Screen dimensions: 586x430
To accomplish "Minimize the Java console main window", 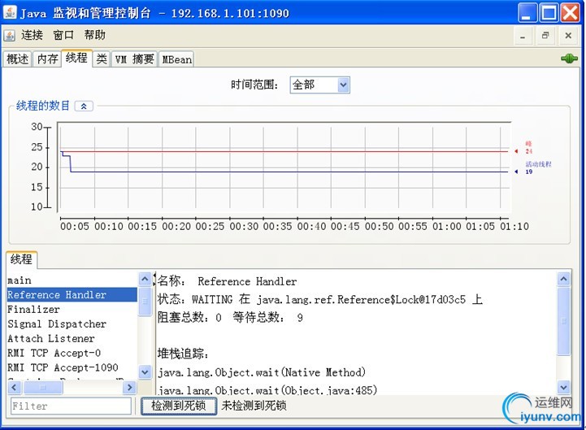I will click(x=527, y=13).
